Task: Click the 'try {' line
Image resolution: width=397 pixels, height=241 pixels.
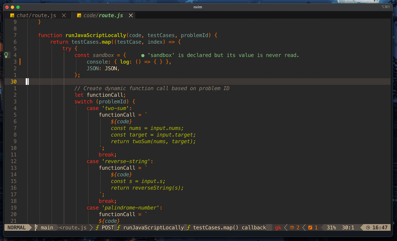Action: 69,48
